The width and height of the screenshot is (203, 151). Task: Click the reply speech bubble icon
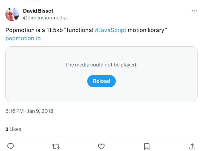(x=11, y=146)
